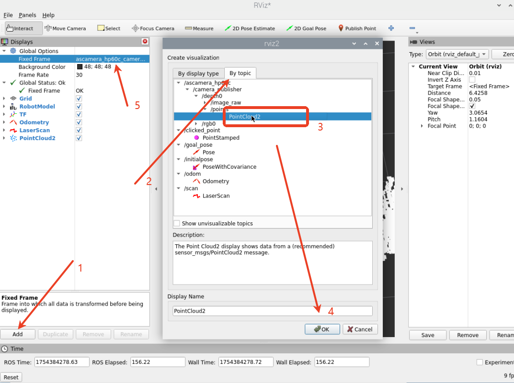Click the Select tool in toolbar
This screenshot has width=514, height=383.
tap(109, 28)
